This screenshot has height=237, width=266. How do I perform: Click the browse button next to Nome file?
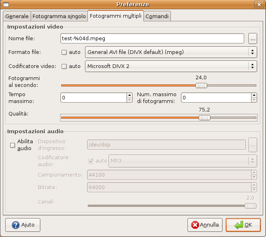tap(253, 39)
